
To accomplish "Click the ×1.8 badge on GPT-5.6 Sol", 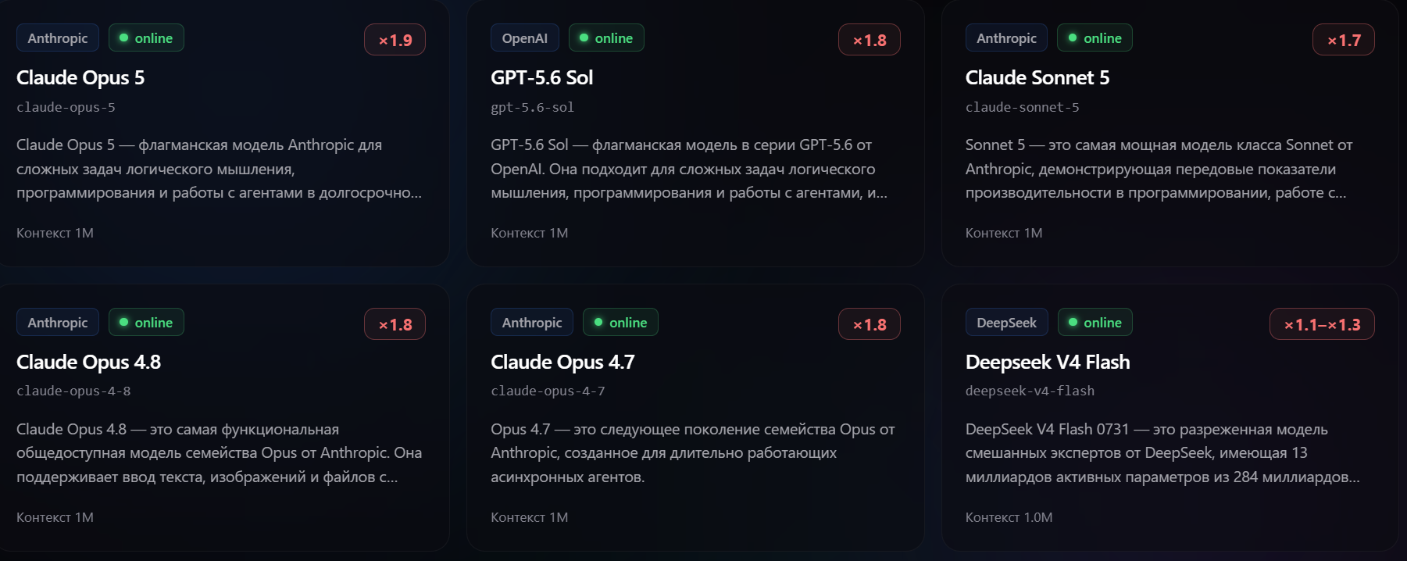I will click(x=869, y=40).
